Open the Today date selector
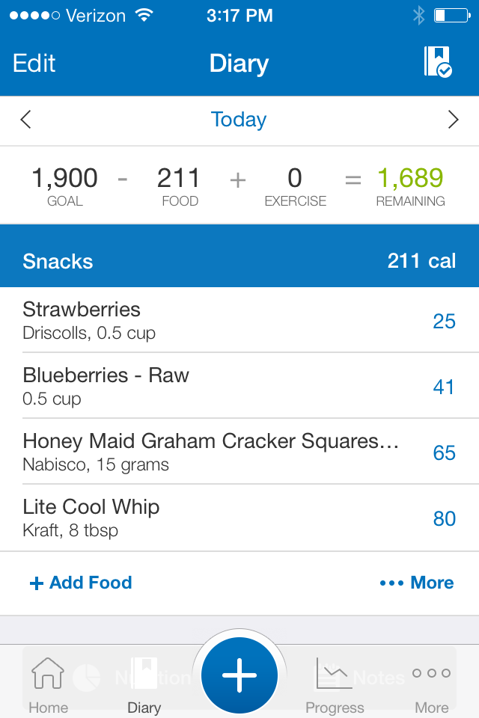The height and width of the screenshot is (718, 479). (x=239, y=120)
